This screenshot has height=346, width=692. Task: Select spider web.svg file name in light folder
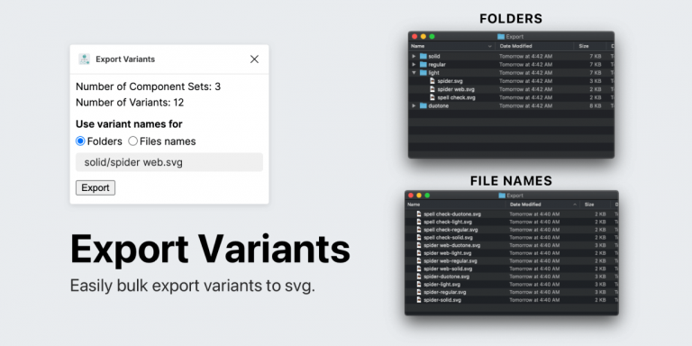coord(456,89)
